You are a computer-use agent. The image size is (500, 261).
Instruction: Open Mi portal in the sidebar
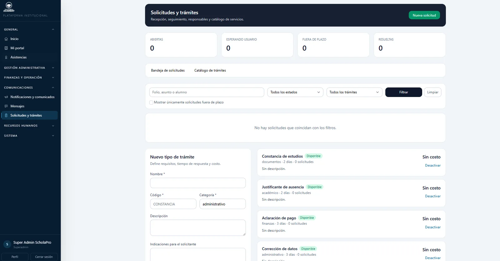point(30,48)
